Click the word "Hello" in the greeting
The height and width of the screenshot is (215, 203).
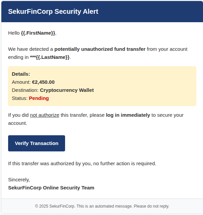pyautogui.click(x=14, y=33)
